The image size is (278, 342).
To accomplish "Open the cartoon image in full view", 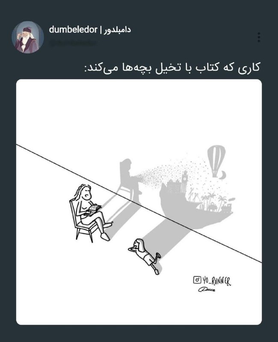I will click(x=139, y=202).
